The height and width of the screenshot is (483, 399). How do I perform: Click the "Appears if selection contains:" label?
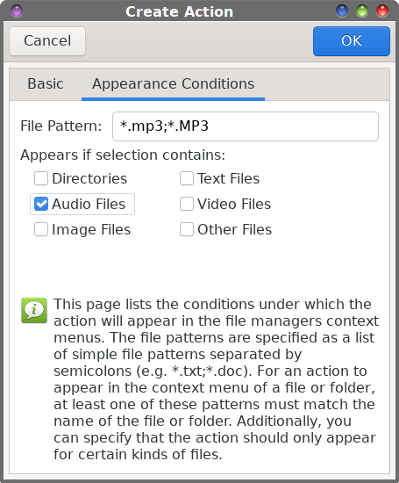coord(123,155)
